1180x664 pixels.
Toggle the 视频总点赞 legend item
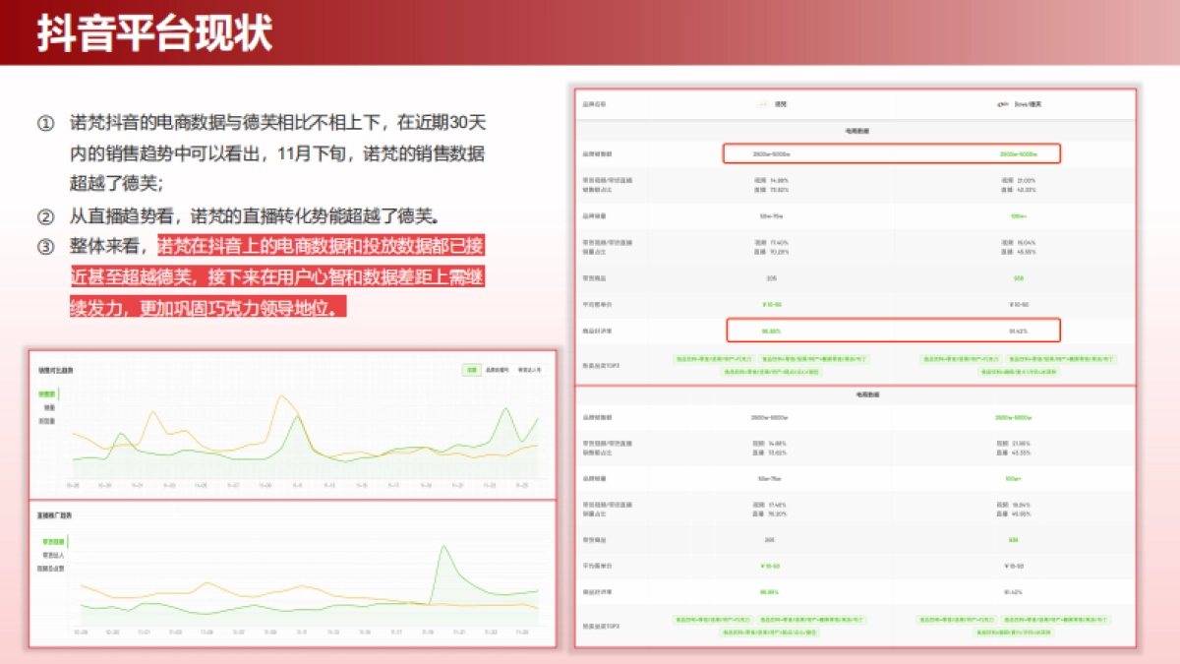[x=51, y=568]
